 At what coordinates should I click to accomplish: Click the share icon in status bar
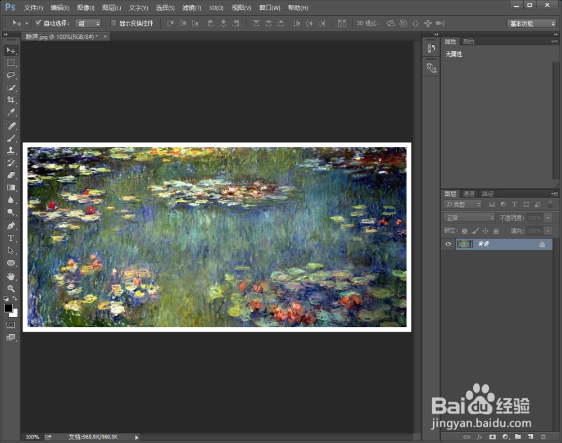click(x=48, y=437)
